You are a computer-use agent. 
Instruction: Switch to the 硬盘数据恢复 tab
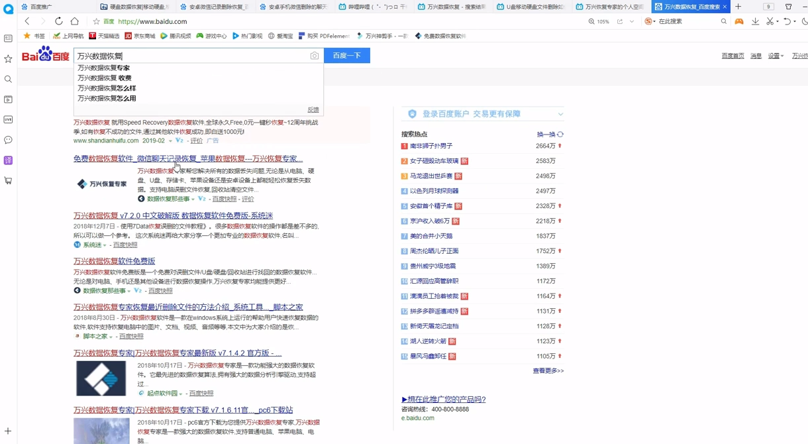(134, 7)
